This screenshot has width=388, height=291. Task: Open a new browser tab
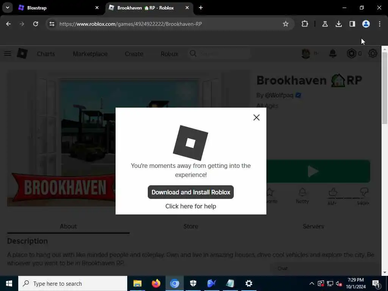click(x=201, y=8)
